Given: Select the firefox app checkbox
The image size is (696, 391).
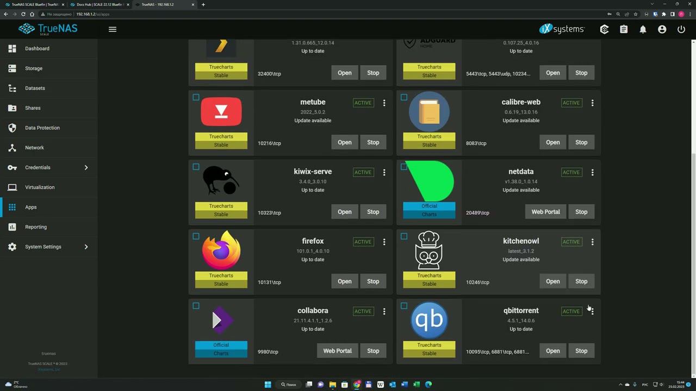Looking at the screenshot, I should (196, 236).
